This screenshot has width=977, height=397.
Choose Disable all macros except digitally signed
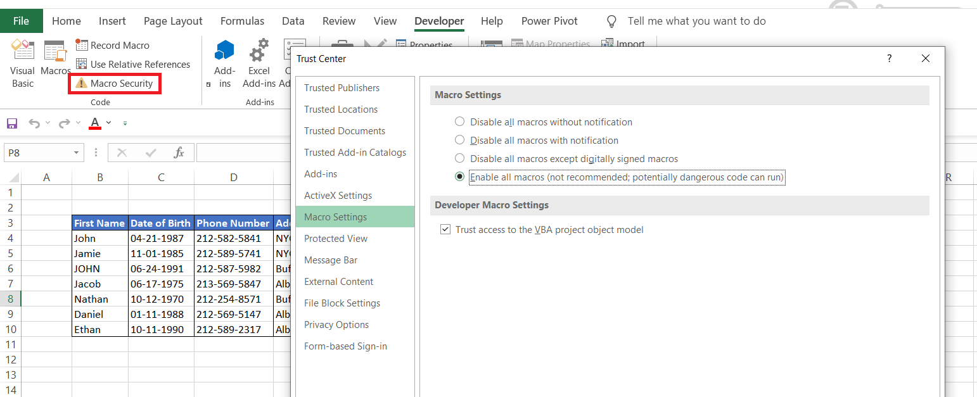pos(460,159)
